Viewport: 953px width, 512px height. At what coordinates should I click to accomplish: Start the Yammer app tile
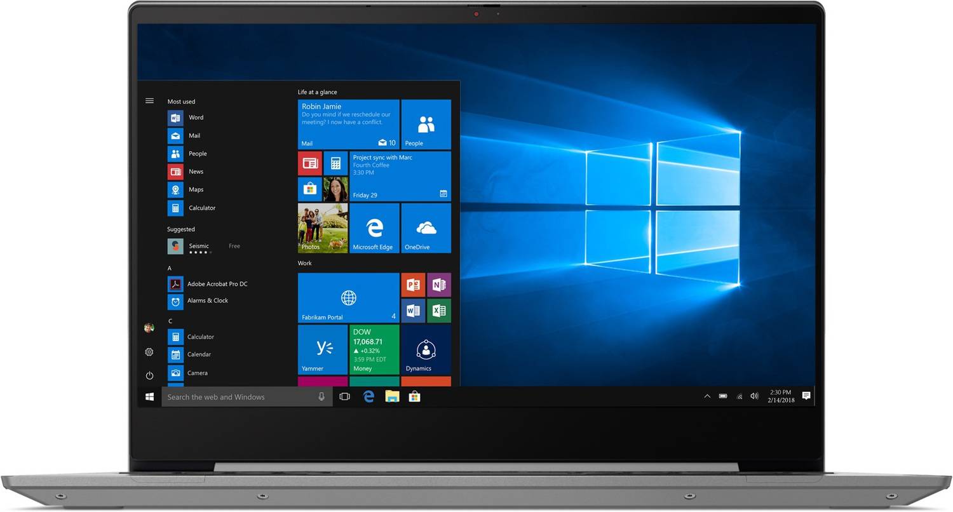(x=322, y=349)
